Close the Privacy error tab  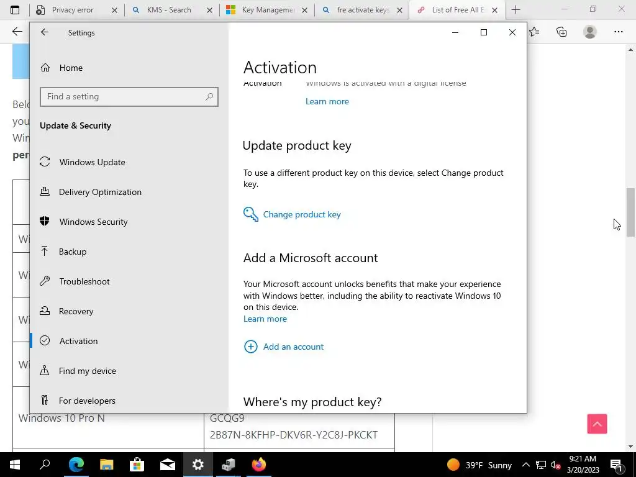pos(114,10)
